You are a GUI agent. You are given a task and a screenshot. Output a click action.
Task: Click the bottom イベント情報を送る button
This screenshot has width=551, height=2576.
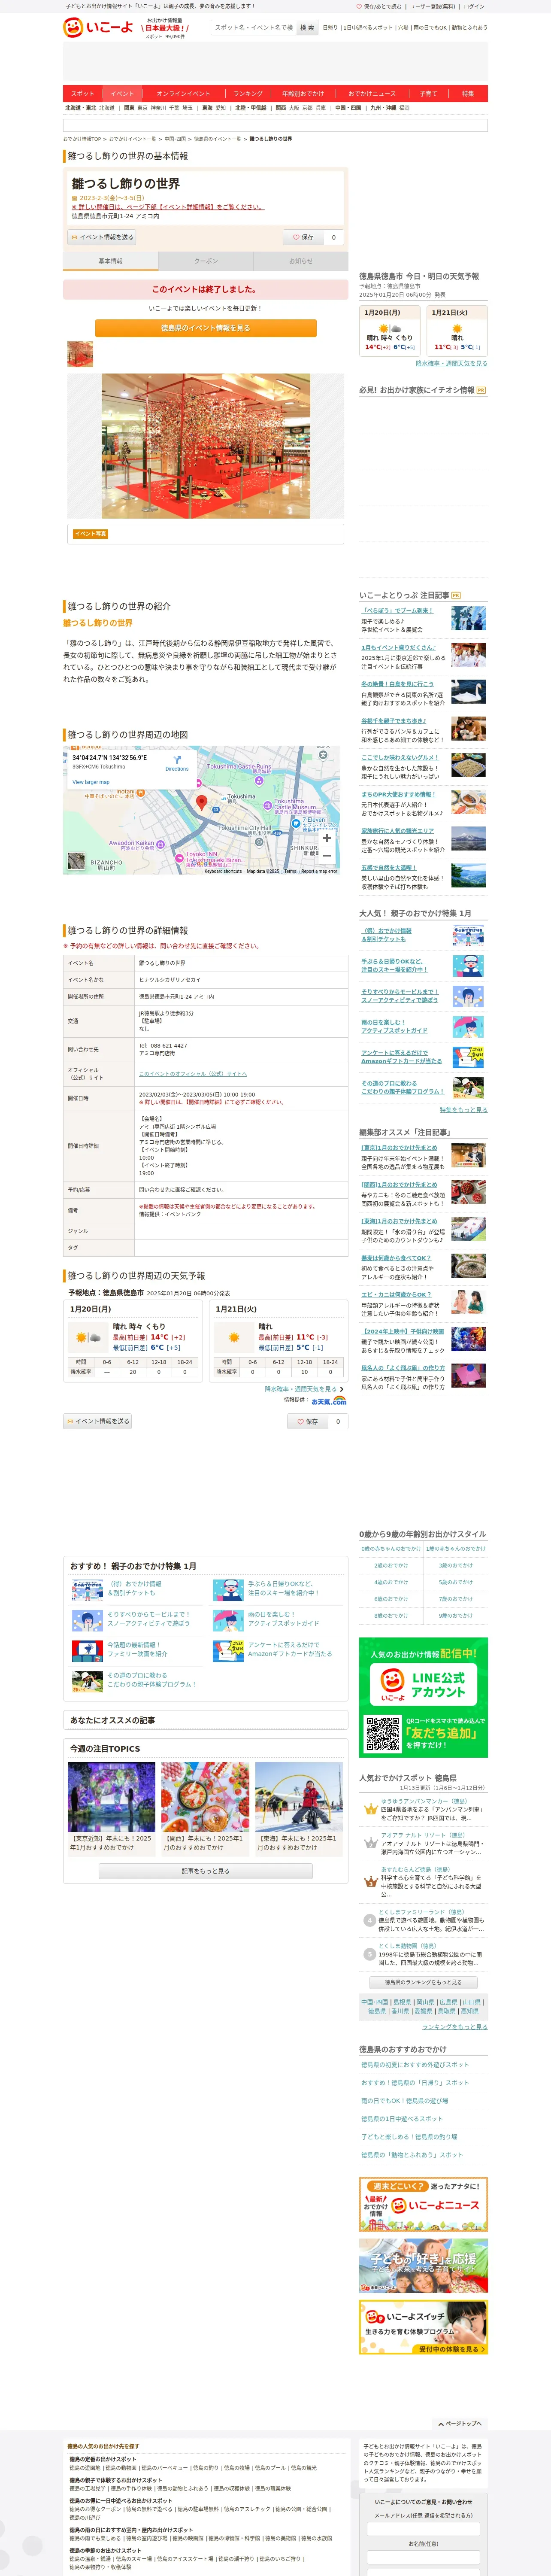point(97,1421)
